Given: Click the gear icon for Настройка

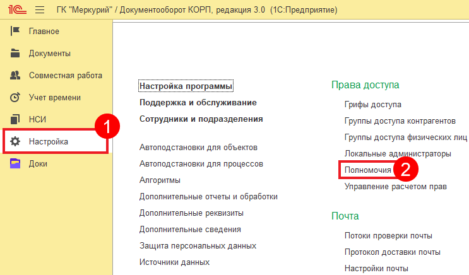Looking at the screenshot, I should coord(16,142).
